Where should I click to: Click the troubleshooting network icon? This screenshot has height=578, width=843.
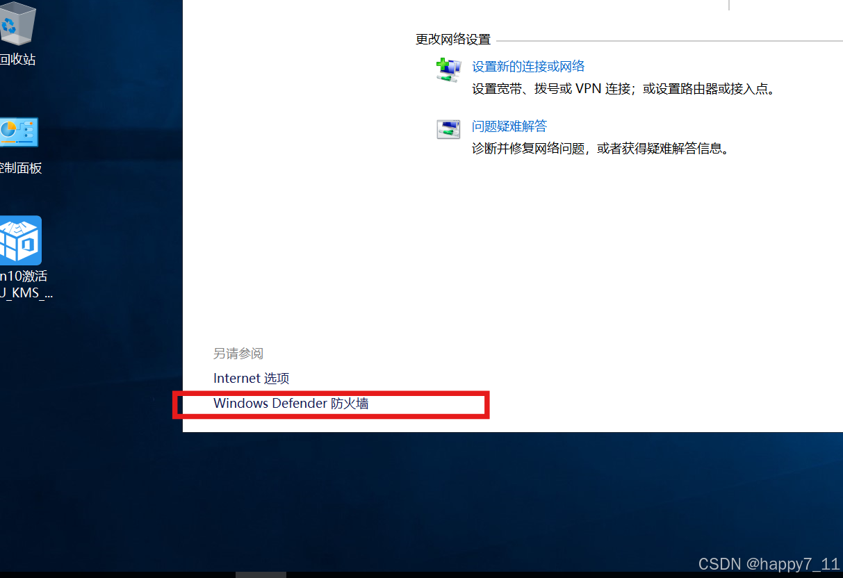448,129
